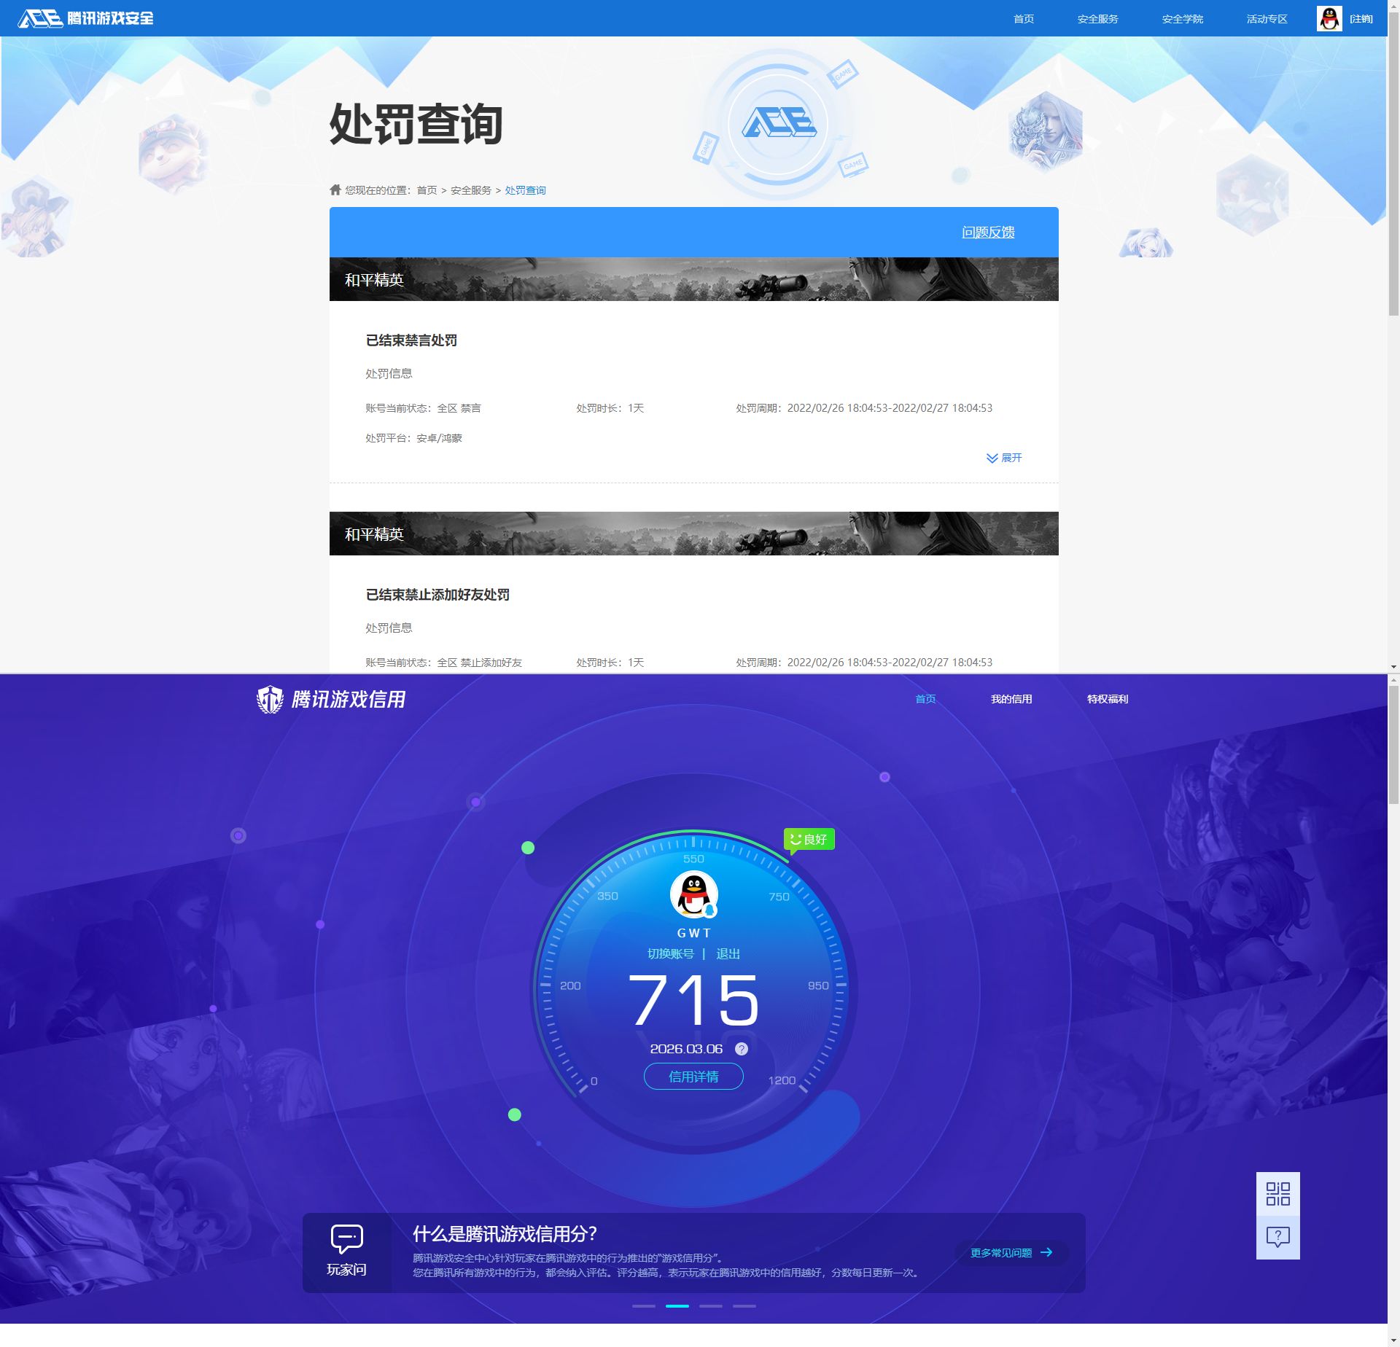Open the question mark tooltip beside 2026.03.06
This screenshot has height=1347, width=1400.
tap(742, 1049)
